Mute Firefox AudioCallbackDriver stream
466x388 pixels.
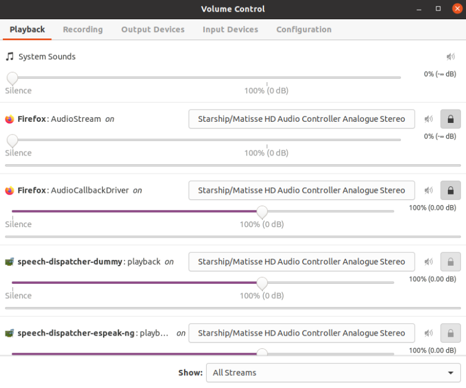428,191
